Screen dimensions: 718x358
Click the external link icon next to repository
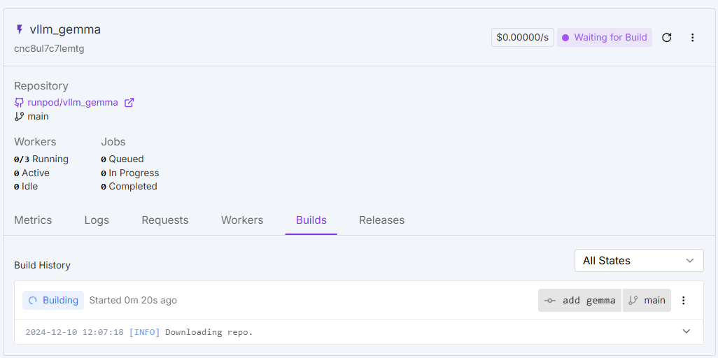tap(129, 102)
